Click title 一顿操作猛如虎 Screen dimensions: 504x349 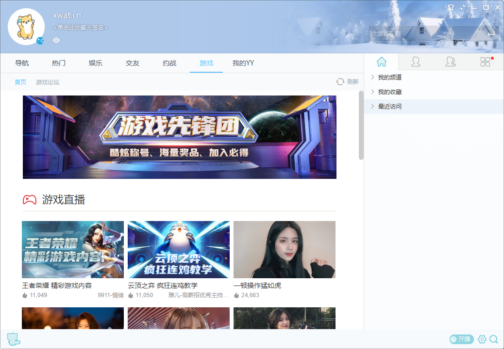(x=257, y=286)
